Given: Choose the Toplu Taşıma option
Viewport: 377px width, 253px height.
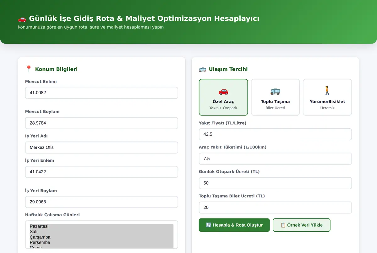Looking at the screenshot, I should coord(275,97).
